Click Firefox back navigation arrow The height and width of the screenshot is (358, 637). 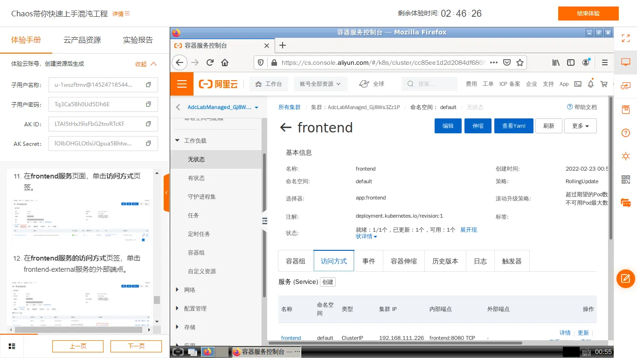point(180,62)
